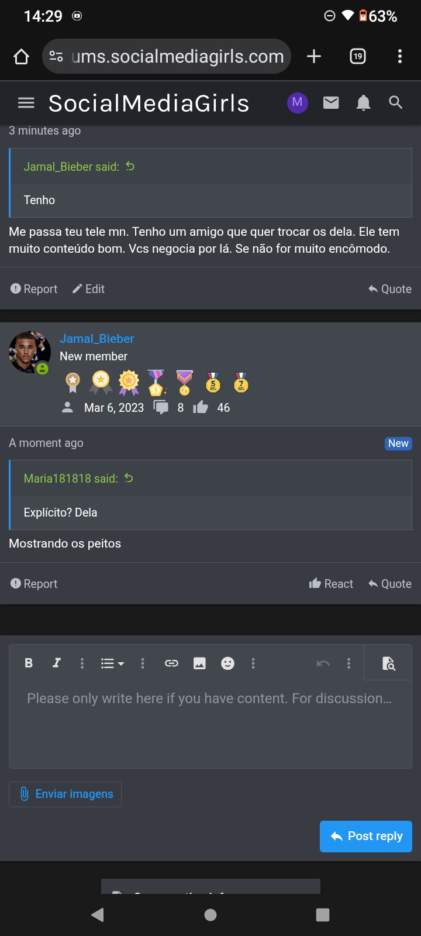Click the insert image icon in editor
Image resolution: width=421 pixels, height=936 pixels.
pyautogui.click(x=199, y=663)
